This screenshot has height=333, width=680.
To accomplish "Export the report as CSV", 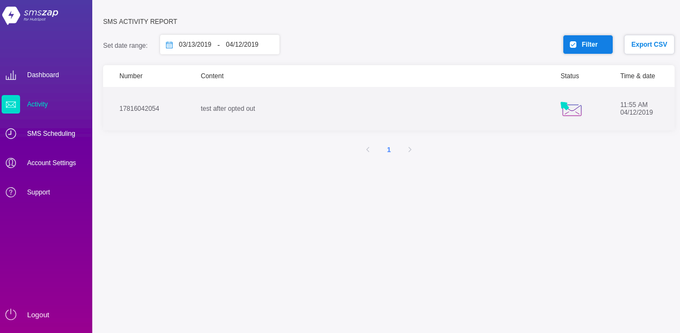I will click(649, 45).
